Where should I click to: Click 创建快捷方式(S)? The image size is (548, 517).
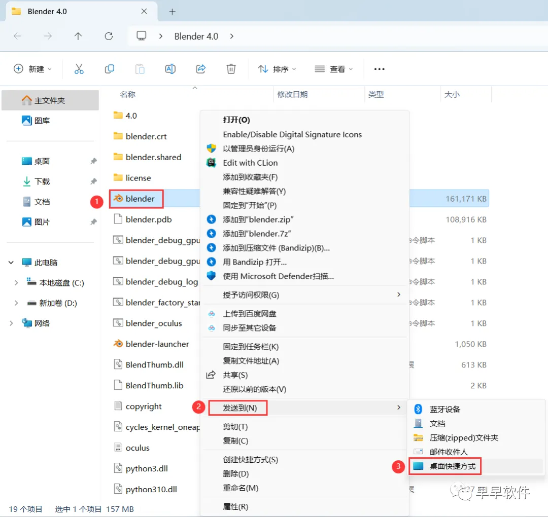coord(304,459)
